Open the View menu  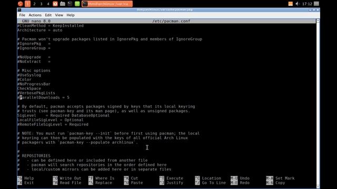59,15
